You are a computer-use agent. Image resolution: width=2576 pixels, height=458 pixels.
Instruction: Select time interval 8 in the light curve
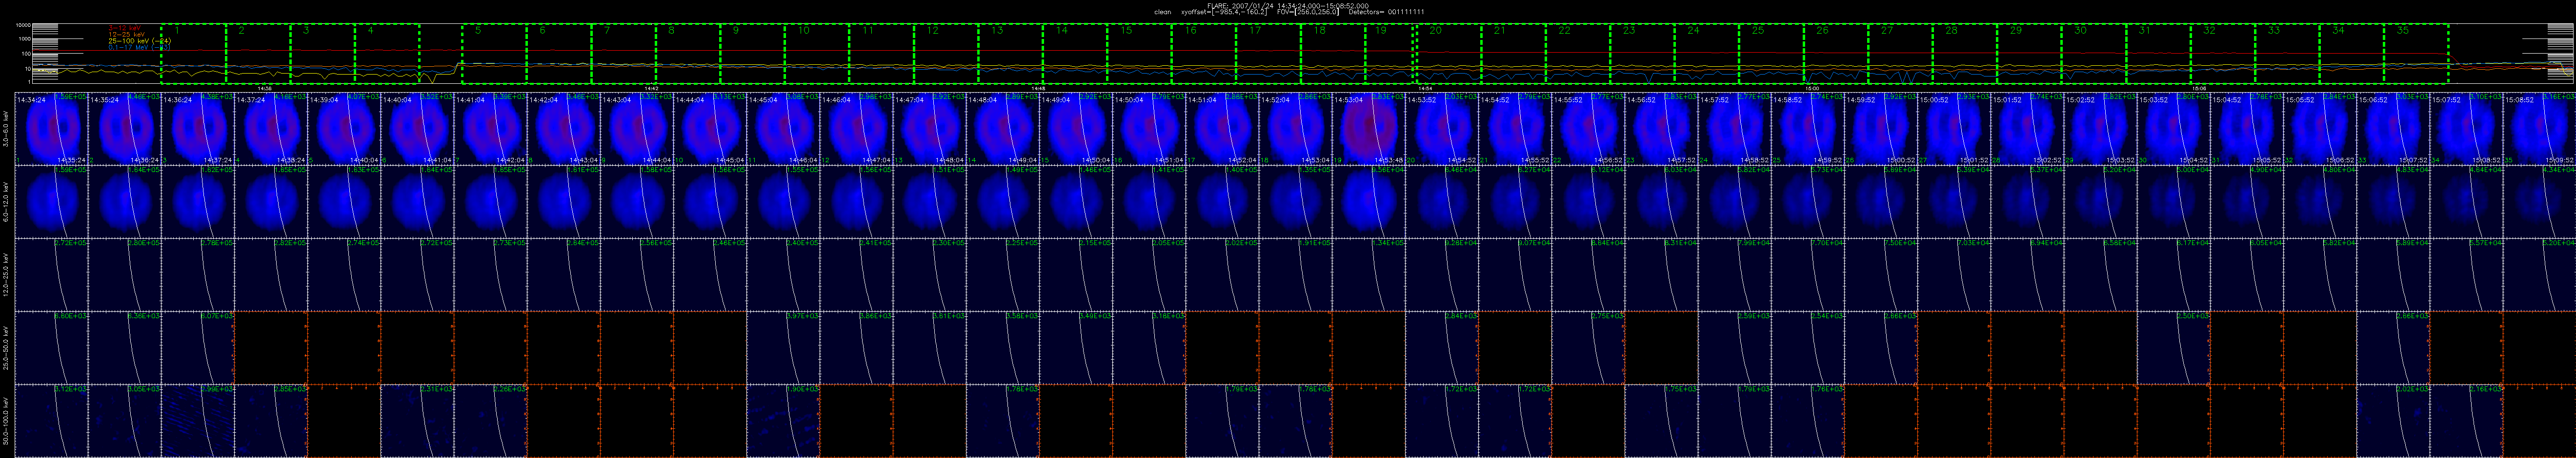coord(688,54)
